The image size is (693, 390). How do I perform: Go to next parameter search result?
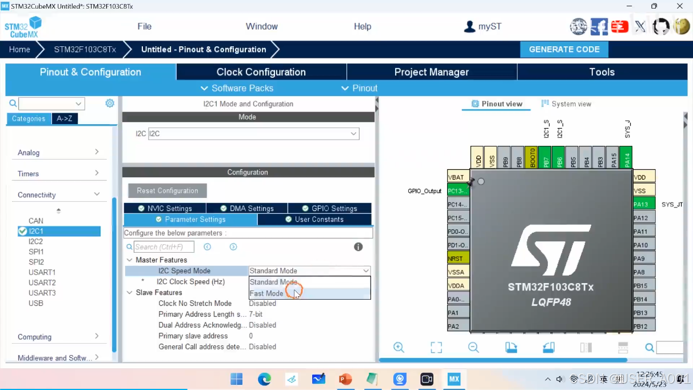click(233, 246)
